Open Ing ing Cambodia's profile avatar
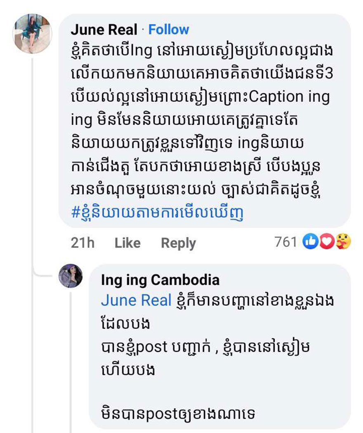Screen dimensions: 363x433 click(71, 275)
